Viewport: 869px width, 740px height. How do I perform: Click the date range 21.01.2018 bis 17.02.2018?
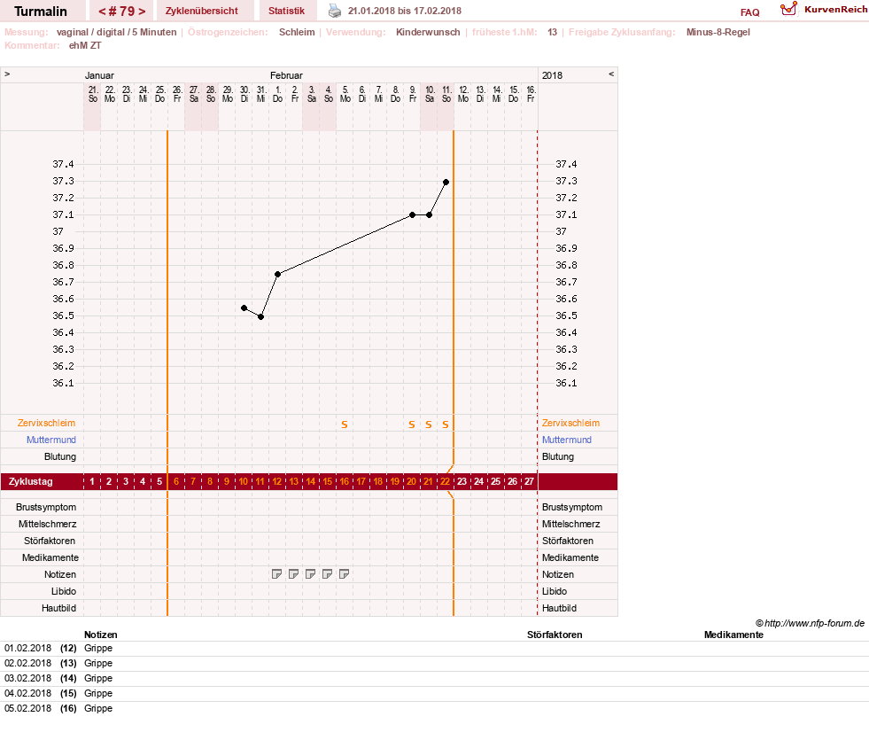[x=405, y=11]
